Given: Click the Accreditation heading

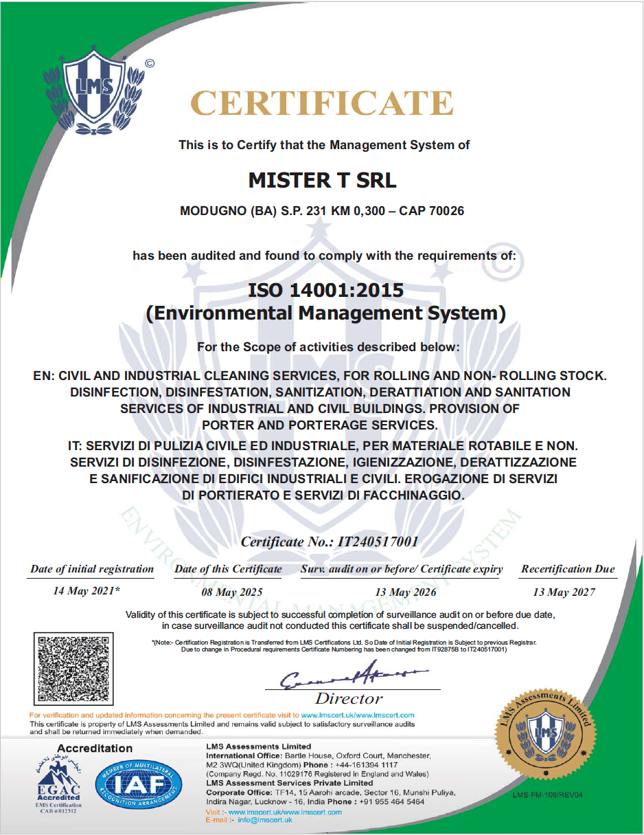Looking at the screenshot, I should (95, 748).
